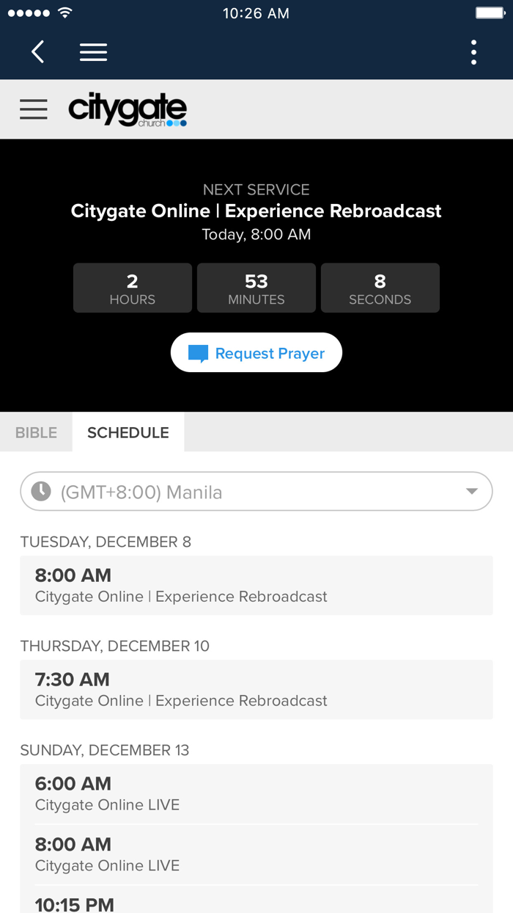The width and height of the screenshot is (513, 913).
Task: Tap the back arrow icon
Action: point(38,52)
